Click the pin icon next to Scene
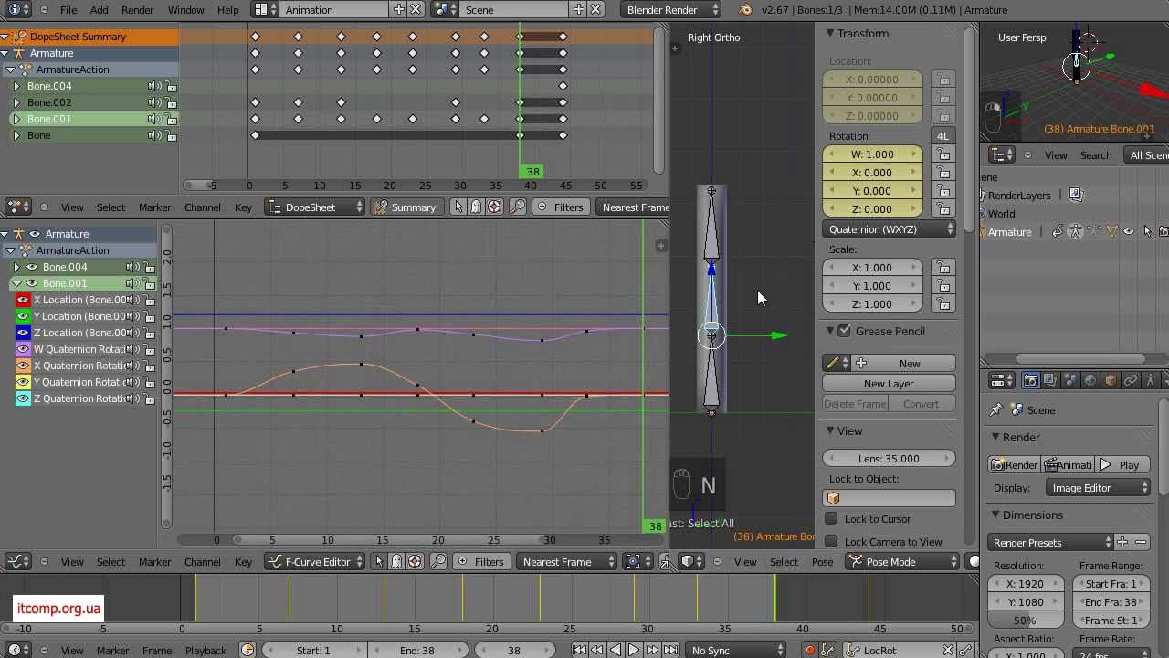The image size is (1169, 658). [996, 410]
